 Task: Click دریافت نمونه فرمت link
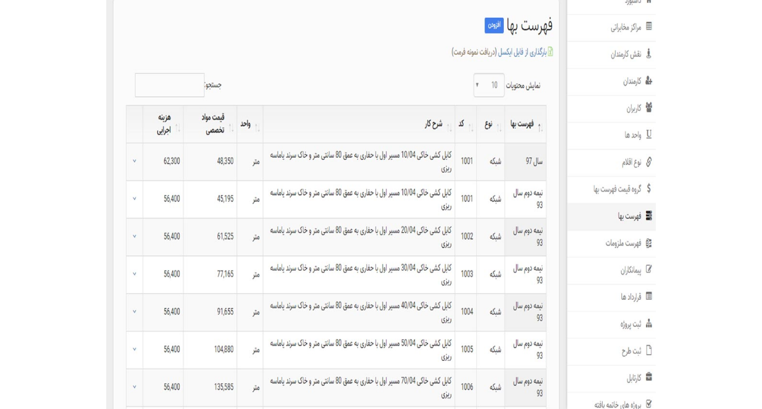tap(474, 52)
